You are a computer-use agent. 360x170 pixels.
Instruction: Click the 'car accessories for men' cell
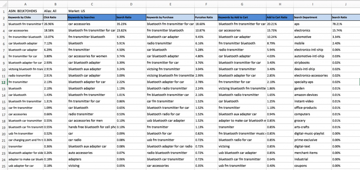click(x=92, y=121)
